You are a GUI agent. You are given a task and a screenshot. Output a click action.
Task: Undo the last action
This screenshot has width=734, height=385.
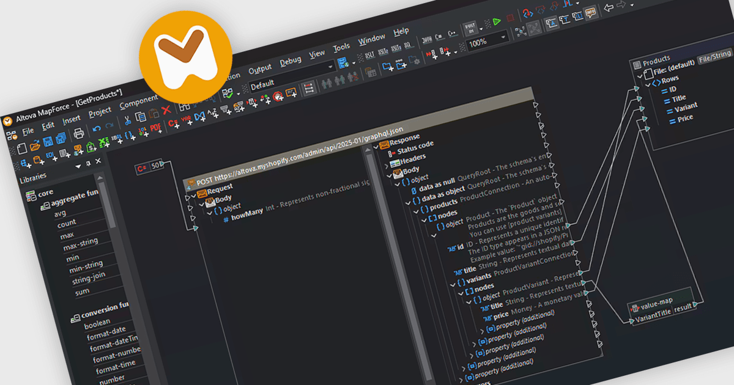click(x=97, y=128)
